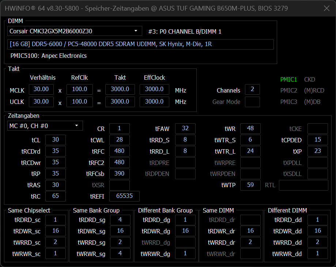336x267 pixels.
Task: Click the tWRRD_dd value field
Action: click(318, 242)
